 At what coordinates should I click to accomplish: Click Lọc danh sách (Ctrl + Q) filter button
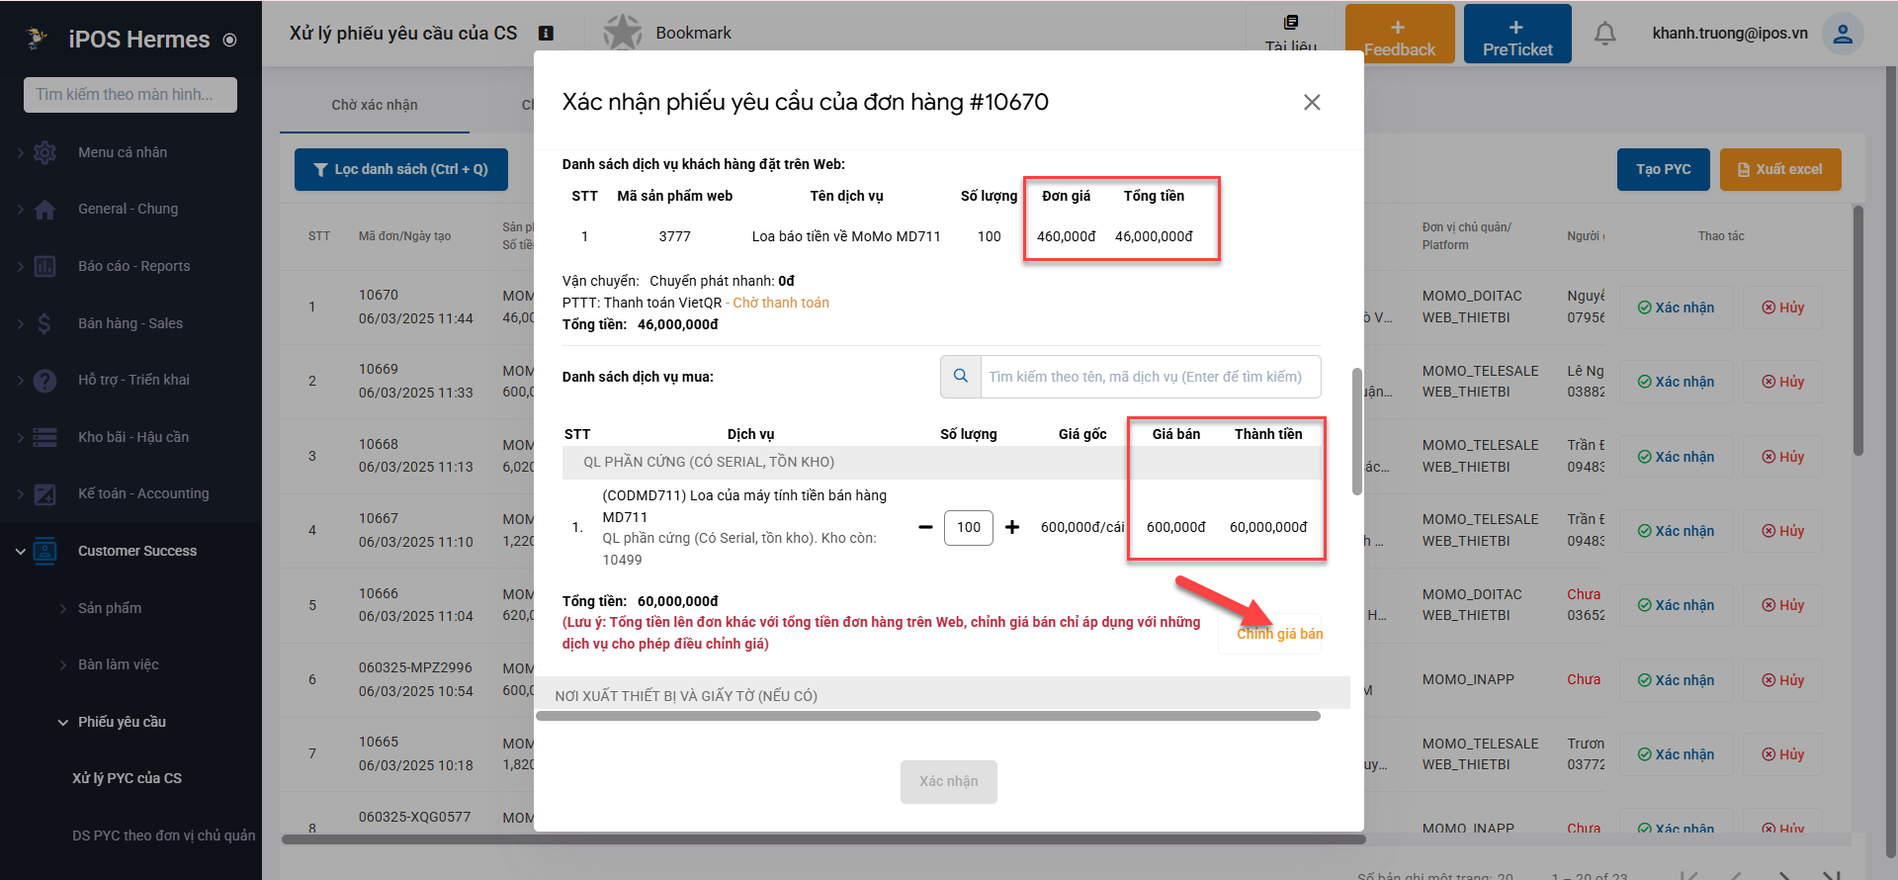401,170
